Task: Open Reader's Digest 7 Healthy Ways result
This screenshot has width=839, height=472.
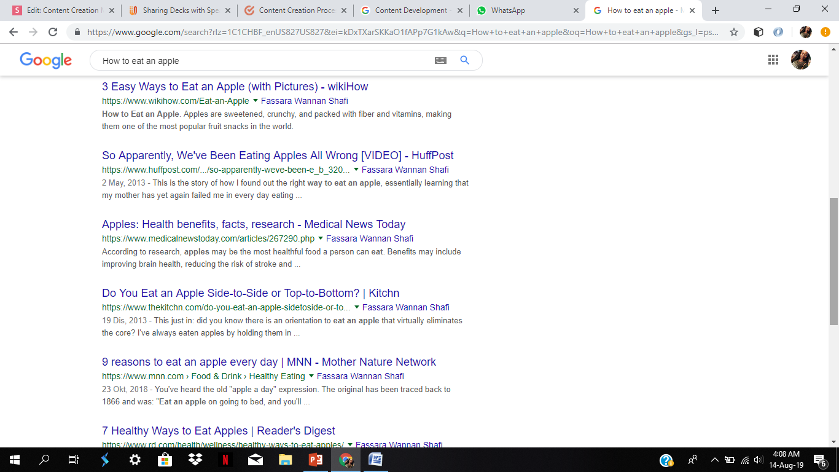Action: click(219, 431)
